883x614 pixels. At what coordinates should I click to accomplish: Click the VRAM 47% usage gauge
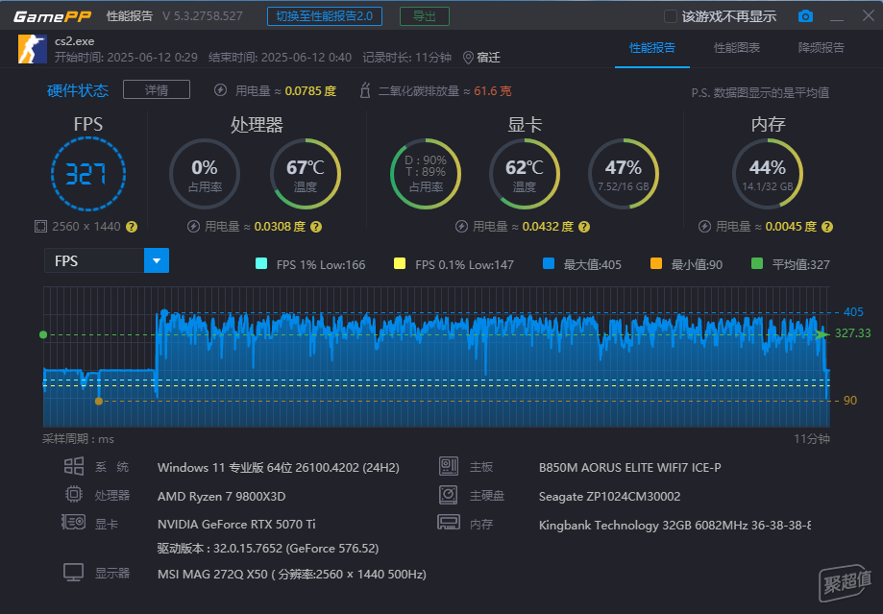(624, 174)
